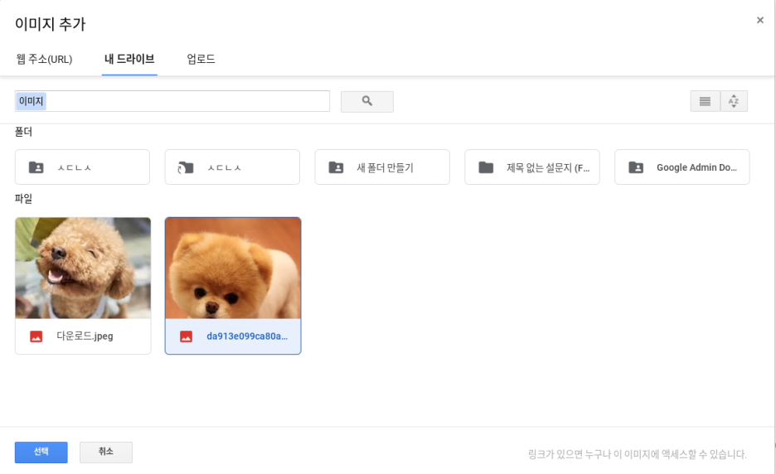Viewport: 776px width, 474px height.
Task: Close the 이미지 추가 dialog
Action: [x=760, y=20]
